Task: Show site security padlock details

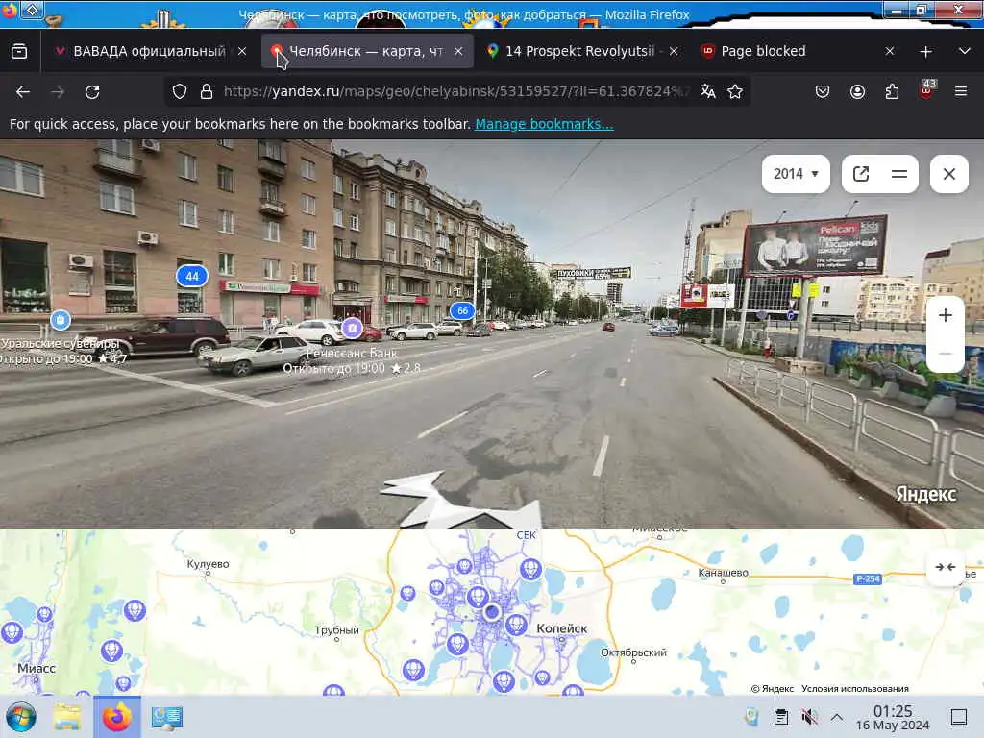Action: 207,91
